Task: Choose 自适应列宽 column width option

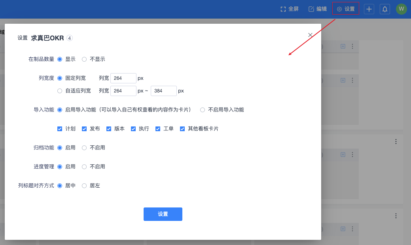Action: point(60,91)
